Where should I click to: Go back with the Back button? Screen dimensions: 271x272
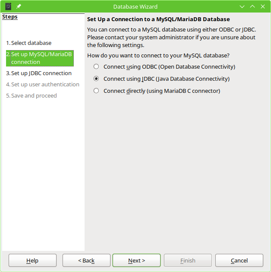point(86,260)
